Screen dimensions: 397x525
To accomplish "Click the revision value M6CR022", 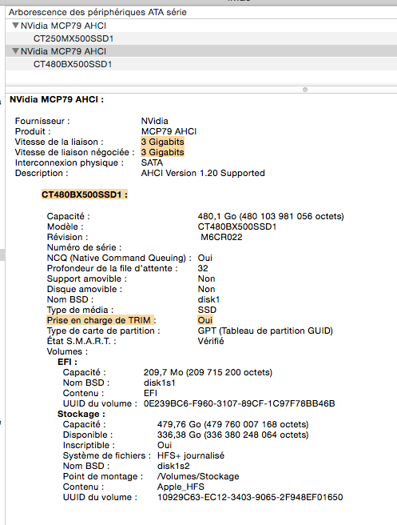I will click(221, 237).
